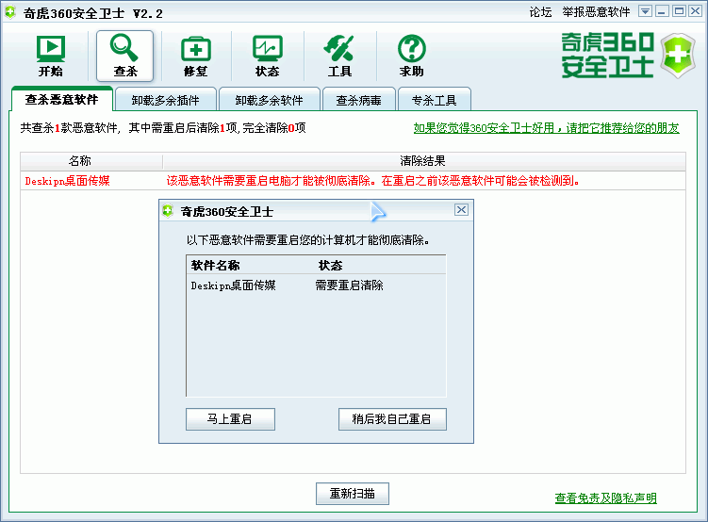Switch to the 卸载多余软件 tab
The width and height of the screenshot is (708, 522).
(x=269, y=100)
